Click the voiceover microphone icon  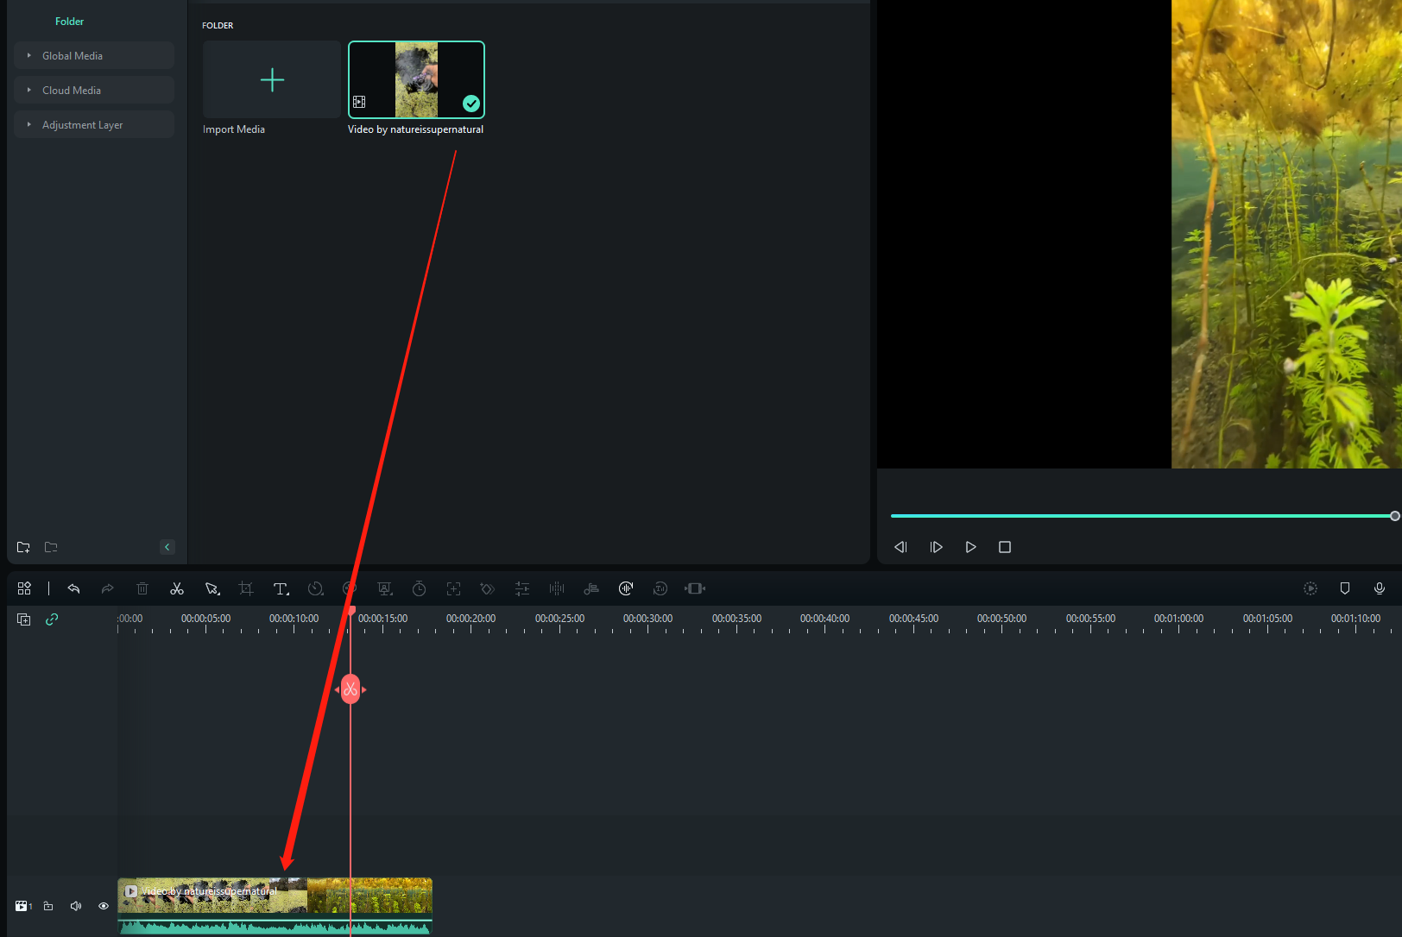[x=1379, y=588]
